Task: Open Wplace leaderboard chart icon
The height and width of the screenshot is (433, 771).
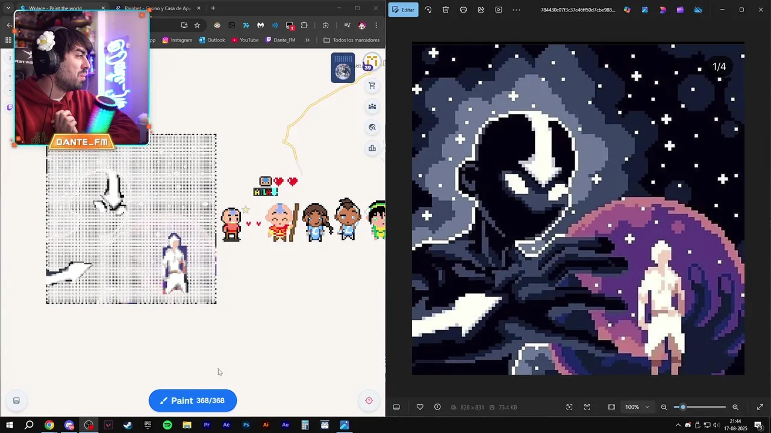Action: pos(372,148)
